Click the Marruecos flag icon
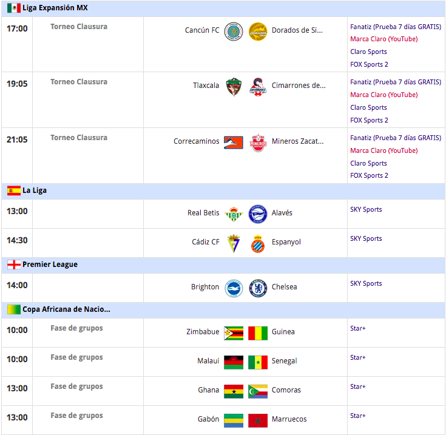 [258, 420]
